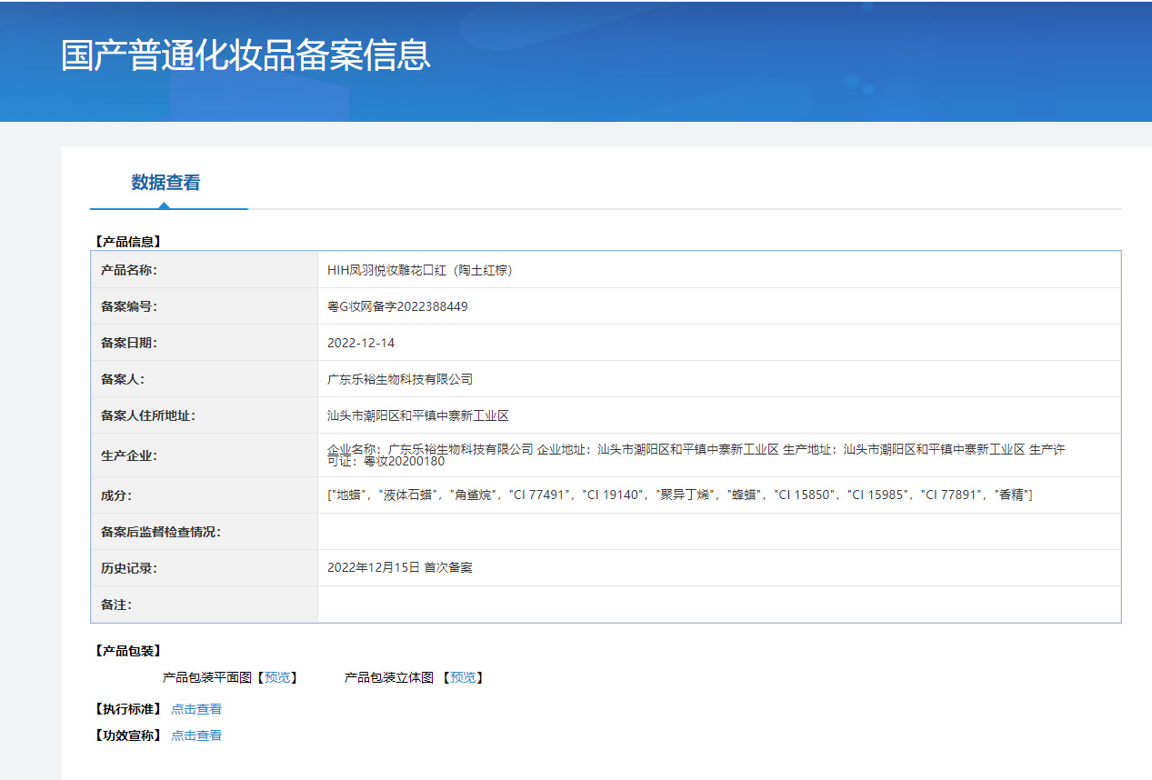Click the 【产品信息】 section heading
This screenshot has height=780, width=1152.
[x=127, y=242]
